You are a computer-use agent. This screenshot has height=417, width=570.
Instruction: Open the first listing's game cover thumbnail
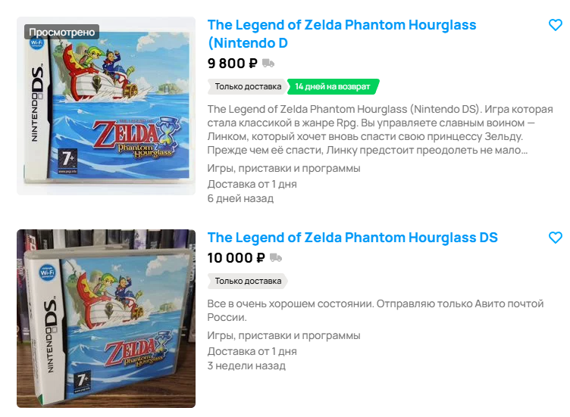click(x=106, y=106)
